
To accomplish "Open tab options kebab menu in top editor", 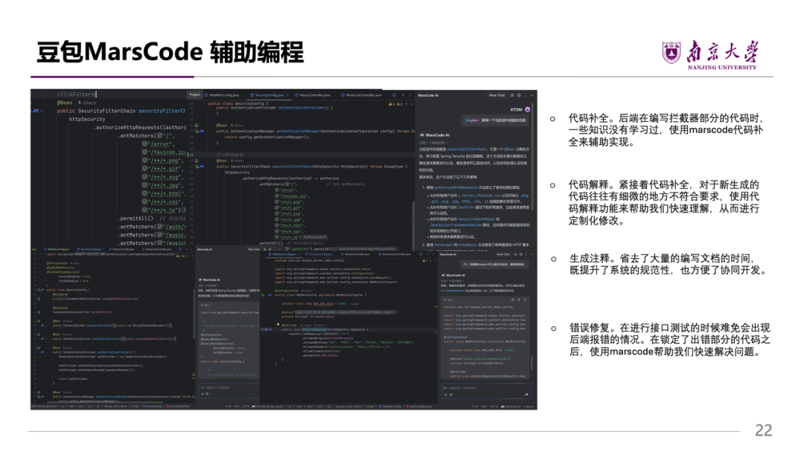I will tap(409, 95).
